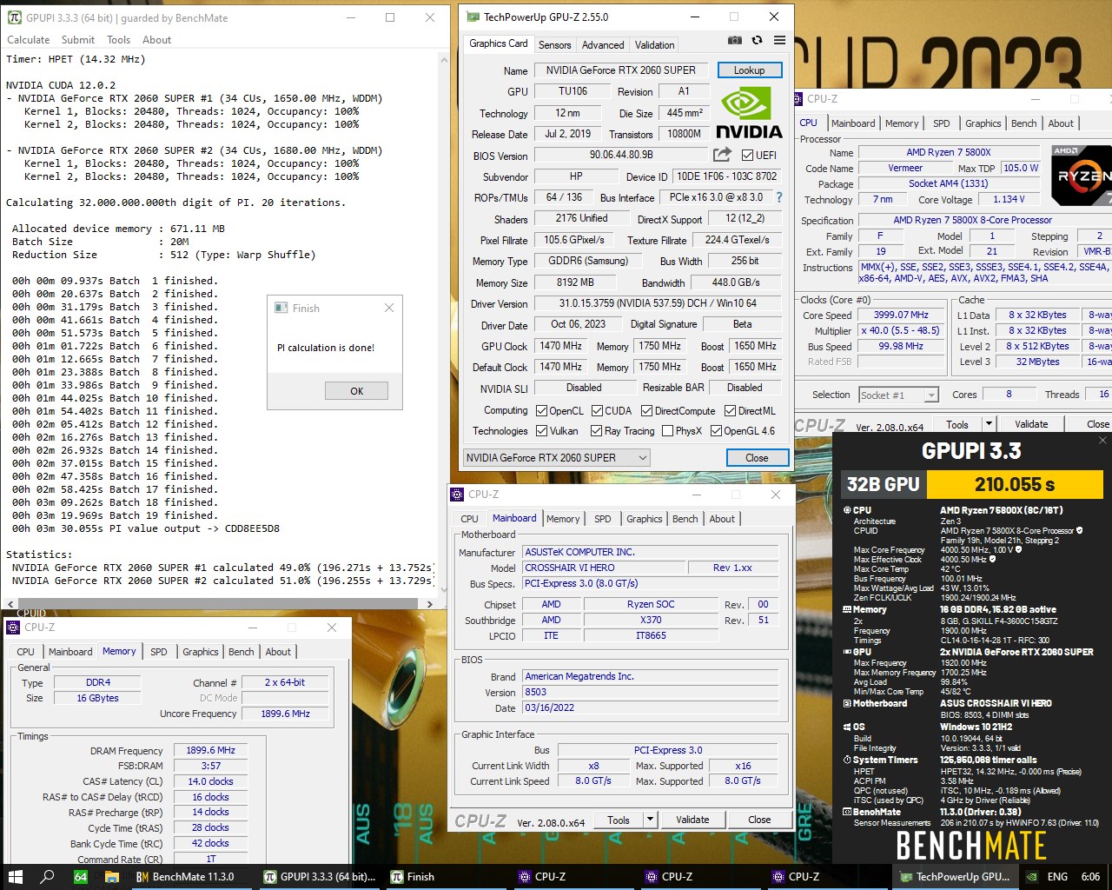Click the GPU card icon in BenchMate panel
Viewport: 1112px width, 890px height.
tap(847, 651)
